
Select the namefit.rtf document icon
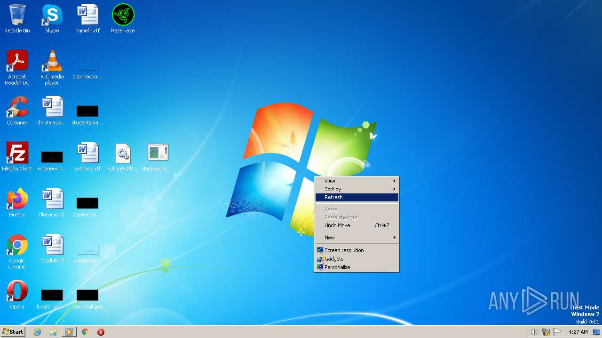(87, 19)
